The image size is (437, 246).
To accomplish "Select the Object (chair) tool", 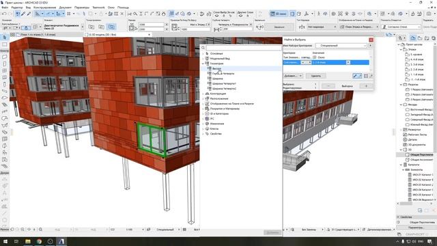I will click(x=5, y=152).
